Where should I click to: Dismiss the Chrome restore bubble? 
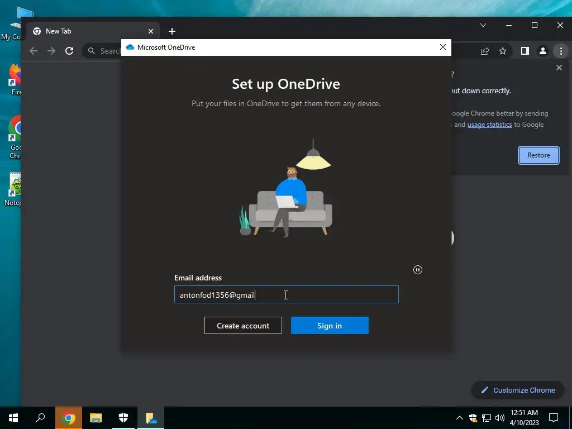pos(559,68)
